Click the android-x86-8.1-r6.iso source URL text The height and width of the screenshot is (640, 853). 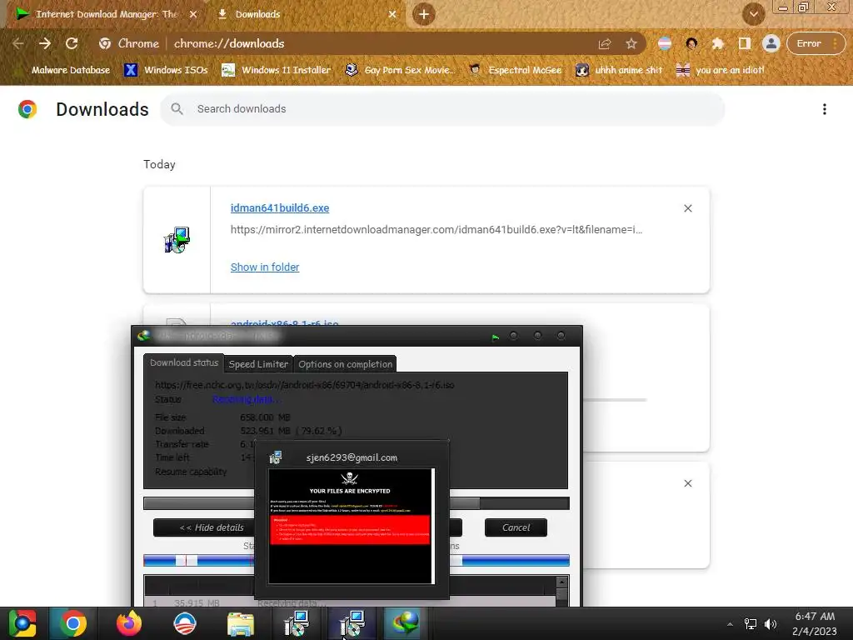tap(305, 385)
